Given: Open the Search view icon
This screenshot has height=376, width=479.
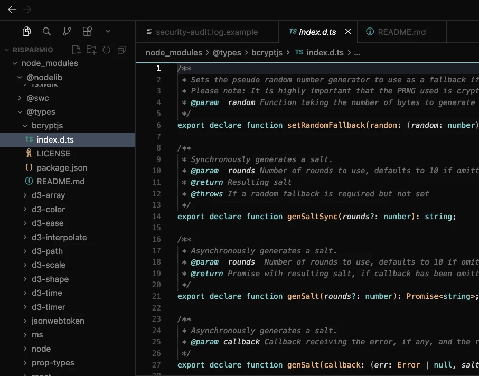Looking at the screenshot, I should click(46, 32).
